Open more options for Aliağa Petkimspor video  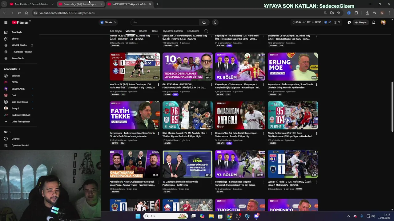point(316,133)
